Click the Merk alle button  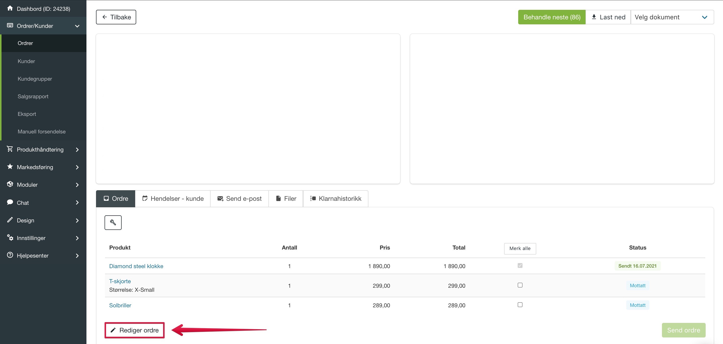point(520,249)
